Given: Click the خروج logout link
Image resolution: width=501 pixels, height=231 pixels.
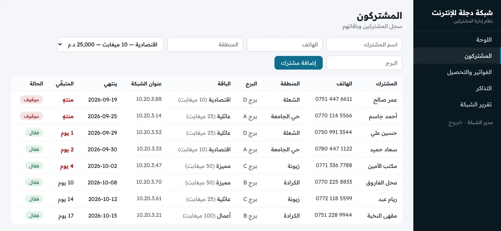Looking at the screenshot, I should tap(455, 122).
